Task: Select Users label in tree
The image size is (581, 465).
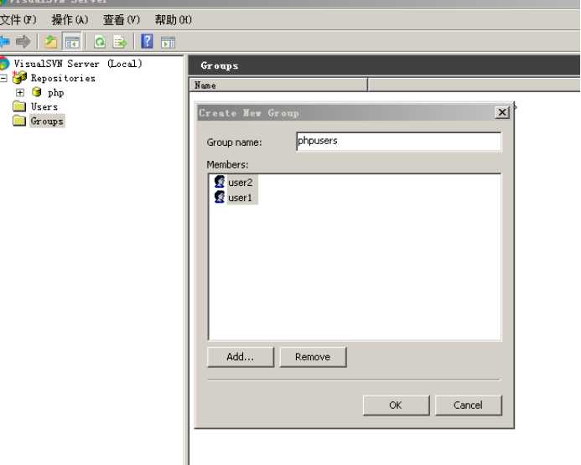Action: coord(44,107)
